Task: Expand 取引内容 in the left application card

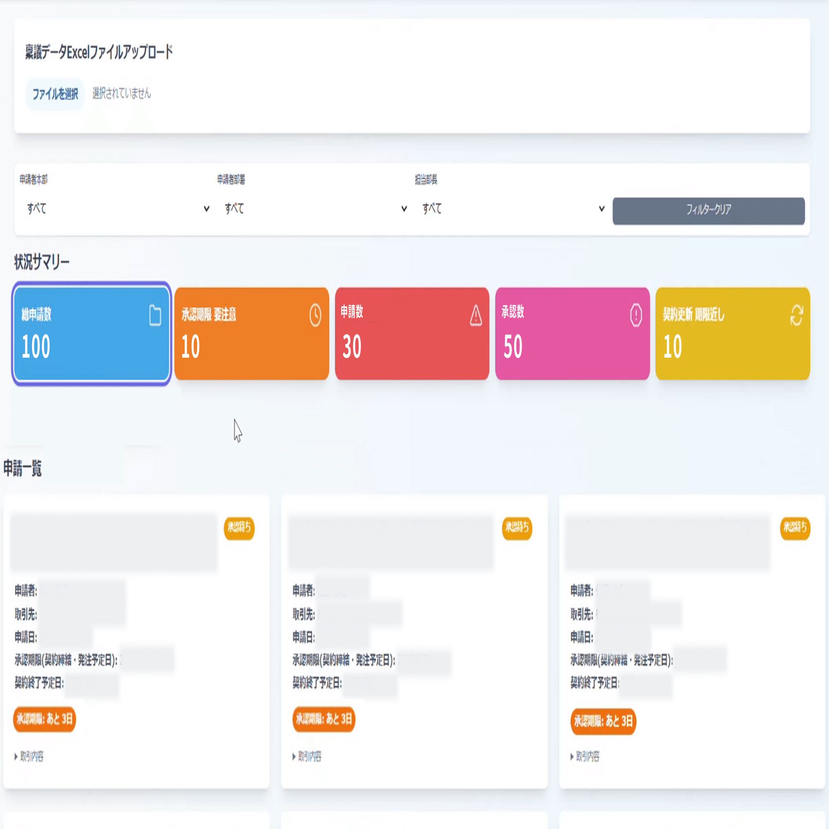Action: (29, 757)
